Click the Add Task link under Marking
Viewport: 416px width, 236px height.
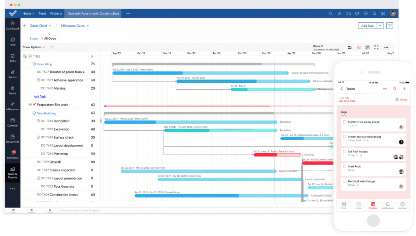39,97
